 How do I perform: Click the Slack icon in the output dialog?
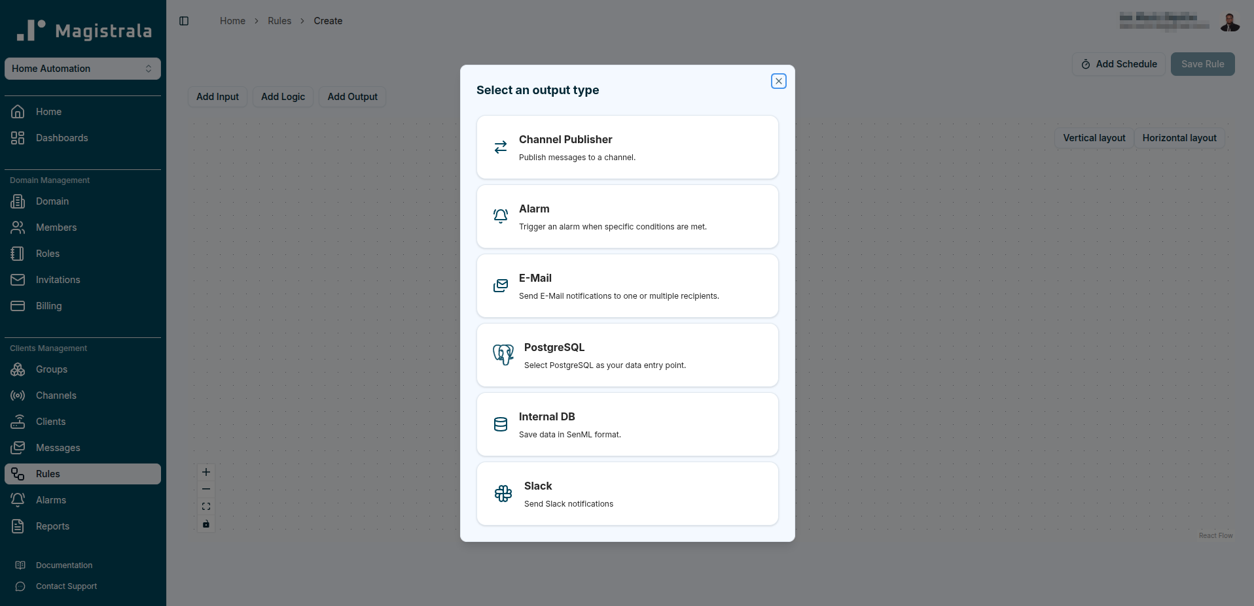(503, 494)
